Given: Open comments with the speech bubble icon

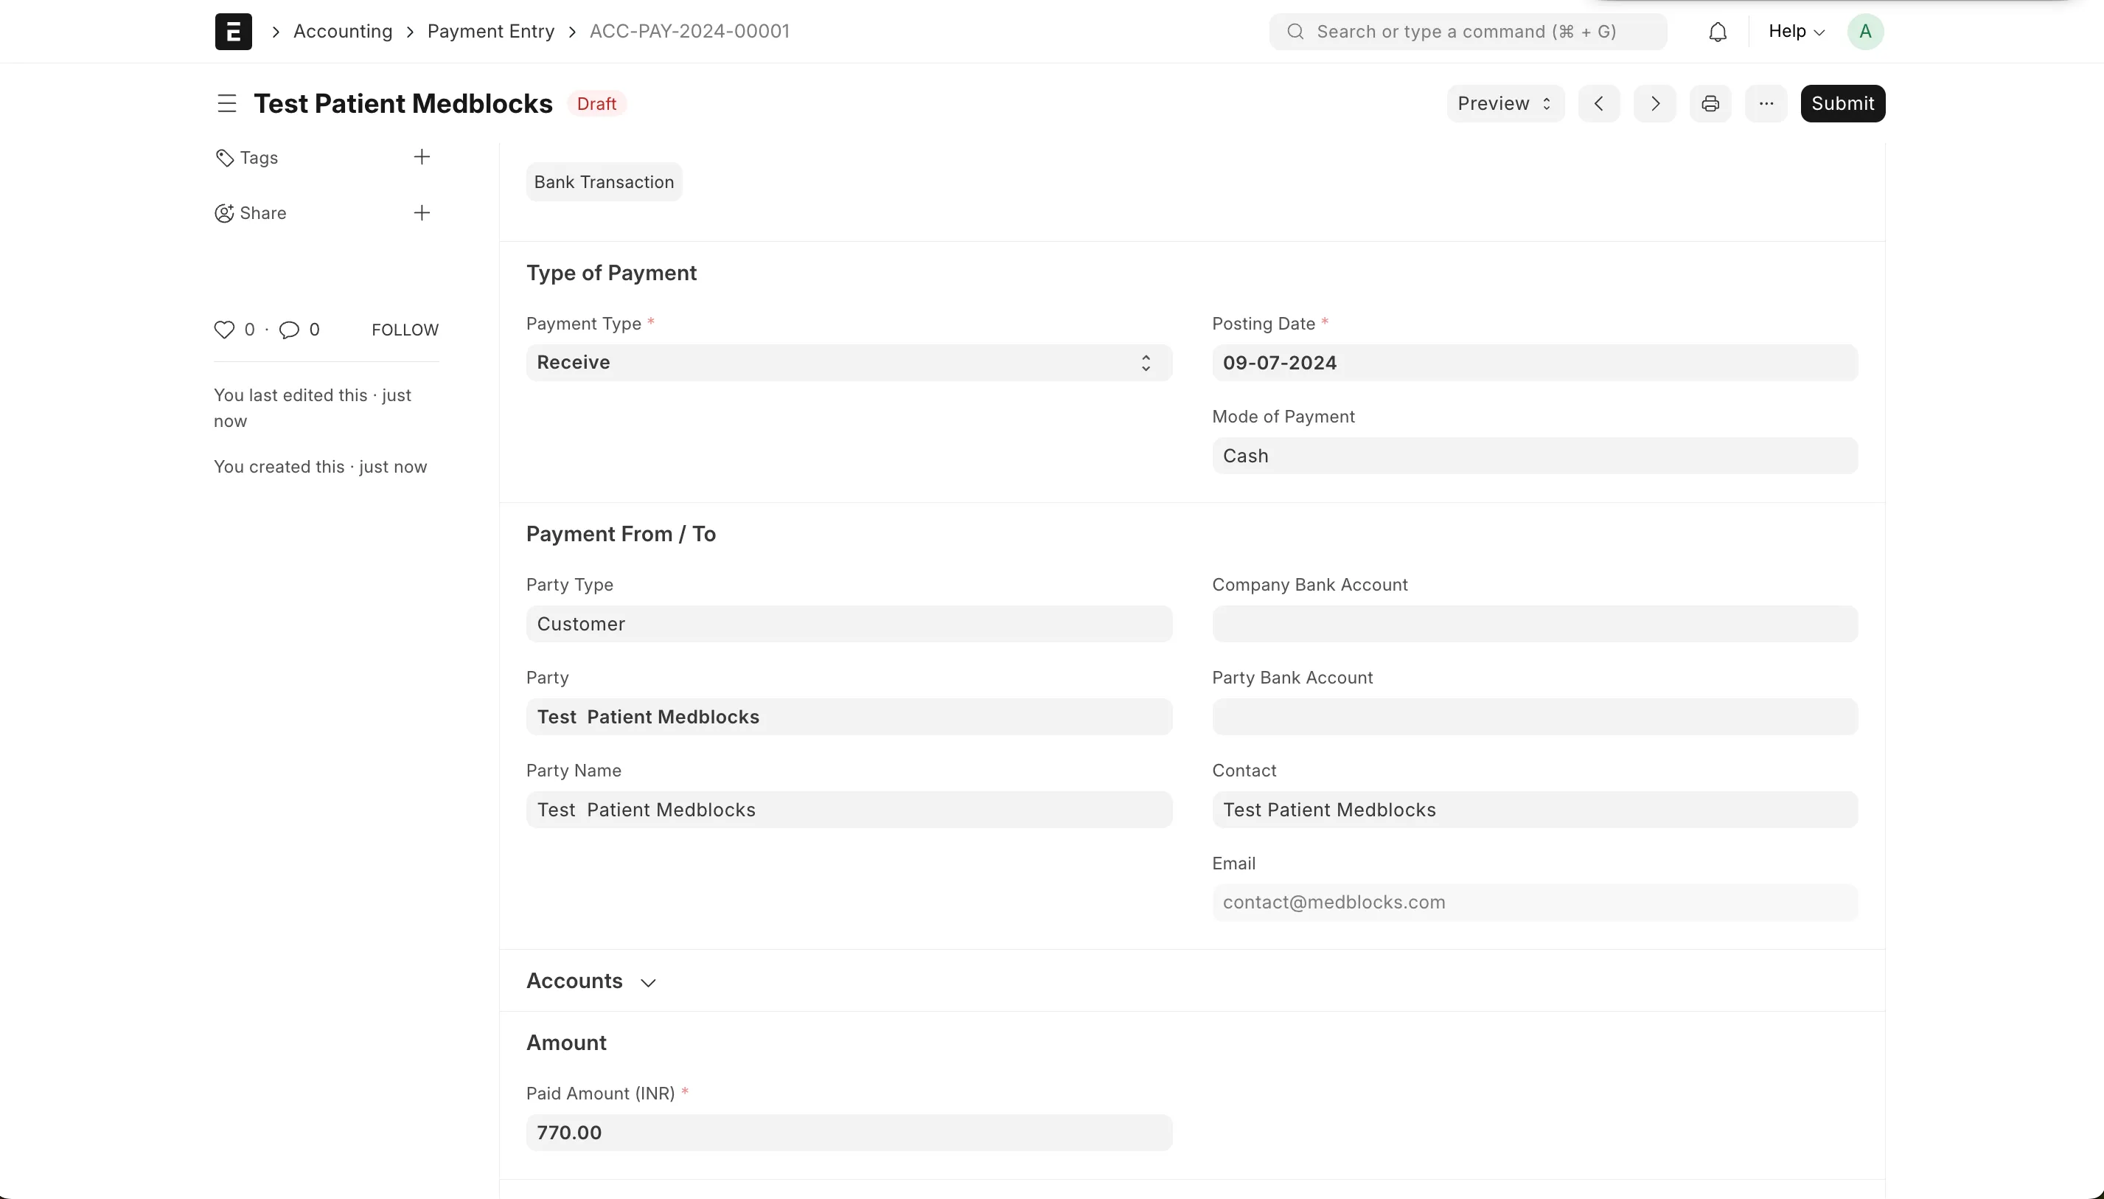Looking at the screenshot, I should coord(290,330).
